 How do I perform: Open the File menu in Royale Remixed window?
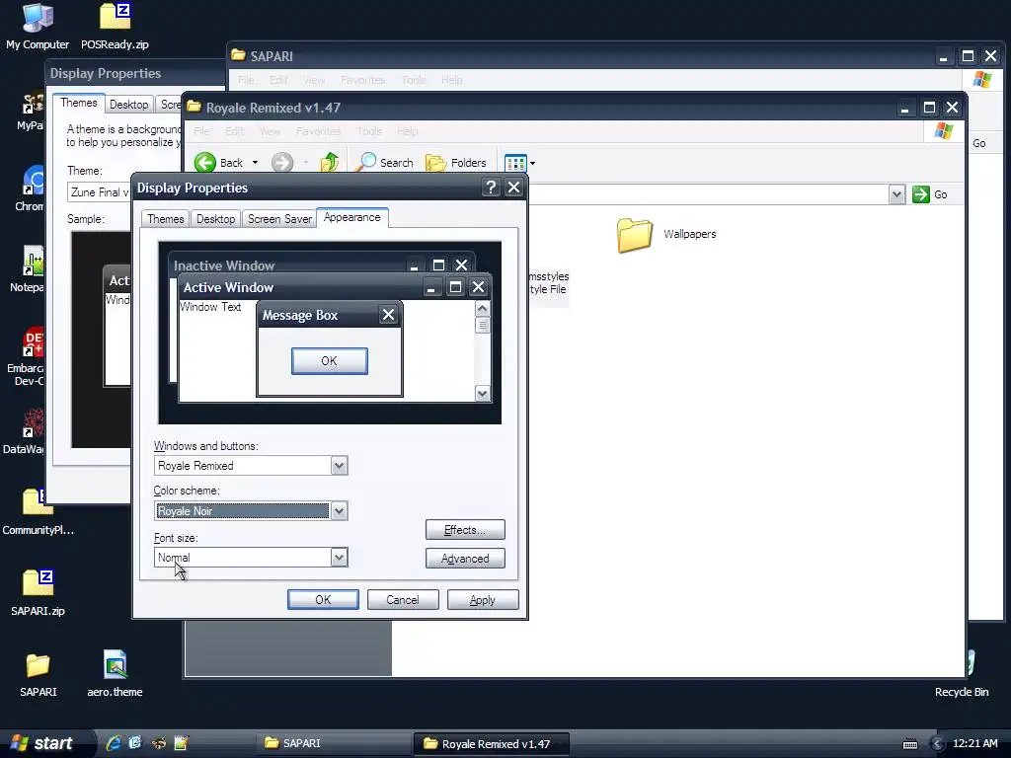[201, 131]
